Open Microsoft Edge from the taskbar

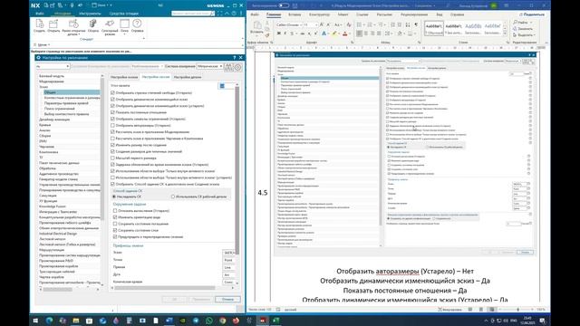coord(49,321)
